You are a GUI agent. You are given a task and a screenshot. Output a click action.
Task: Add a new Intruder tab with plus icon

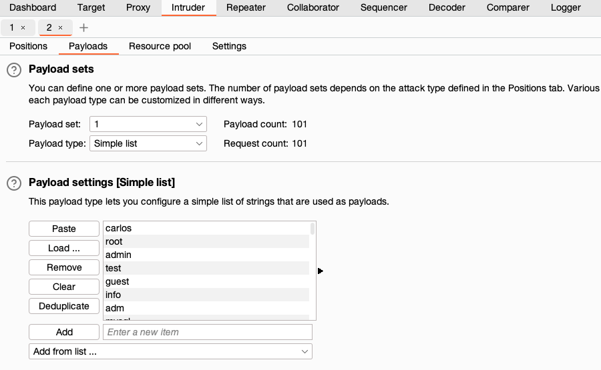click(x=83, y=27)
